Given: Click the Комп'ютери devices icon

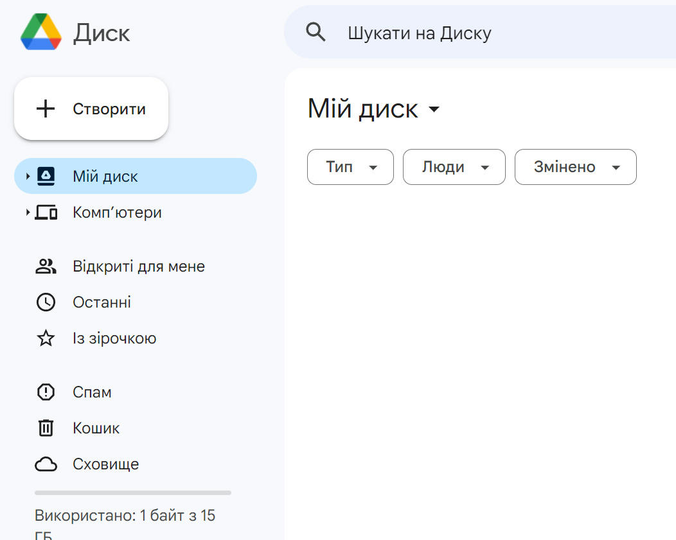Looking at the screenshot, I should click(46, 213).
